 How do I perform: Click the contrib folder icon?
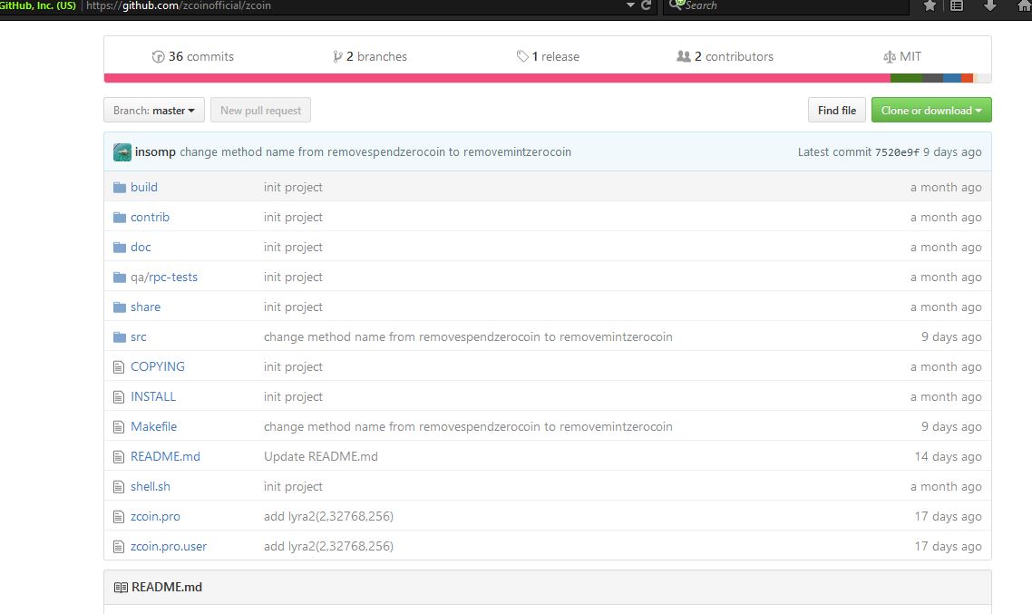(x=119, y=217)
